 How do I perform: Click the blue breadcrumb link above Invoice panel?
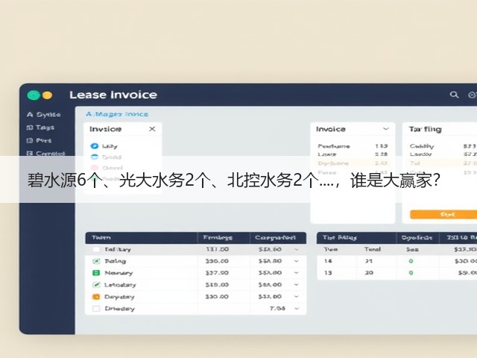click(117, 114)
